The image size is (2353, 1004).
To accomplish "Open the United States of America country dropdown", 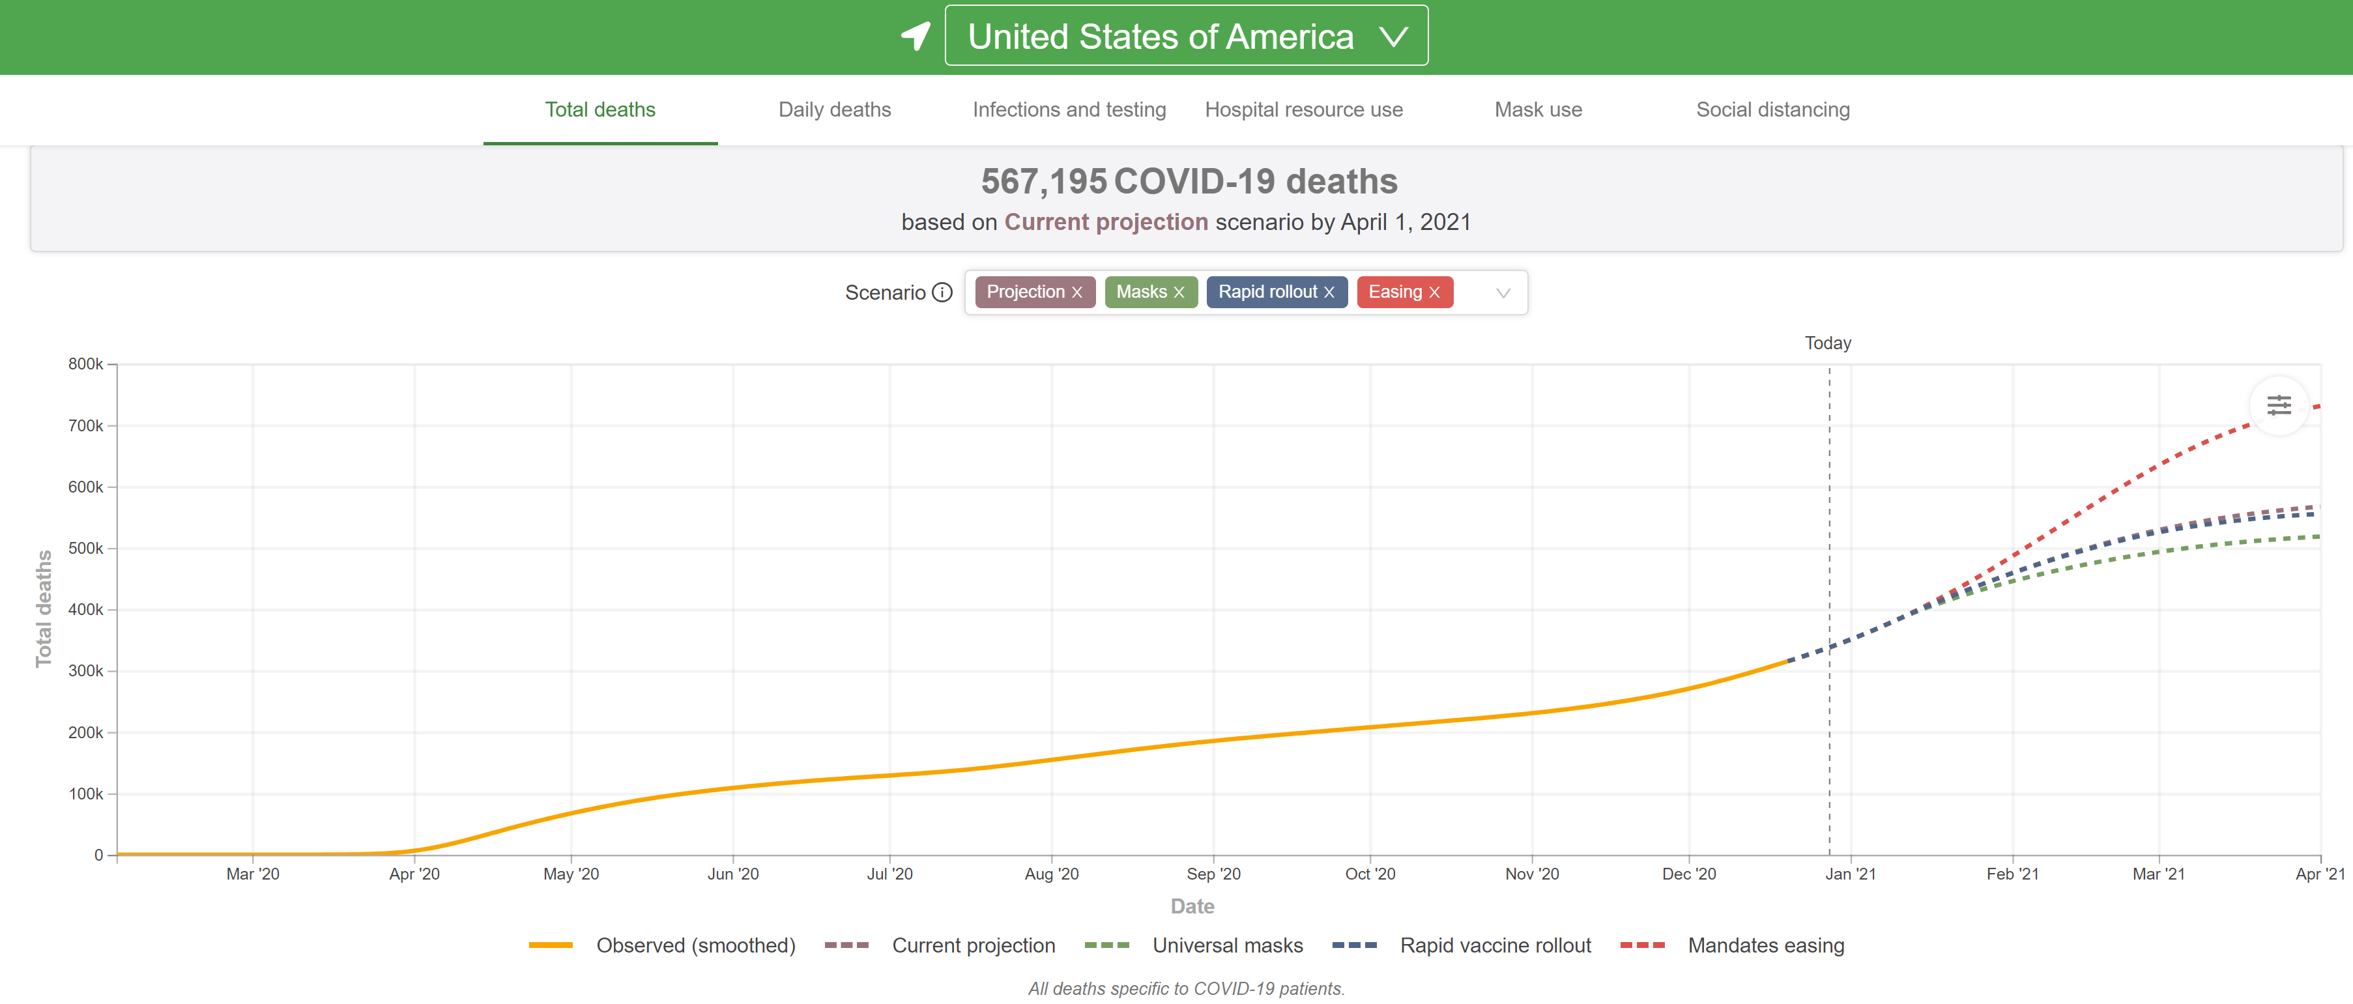I will [x=1186, y=36].
